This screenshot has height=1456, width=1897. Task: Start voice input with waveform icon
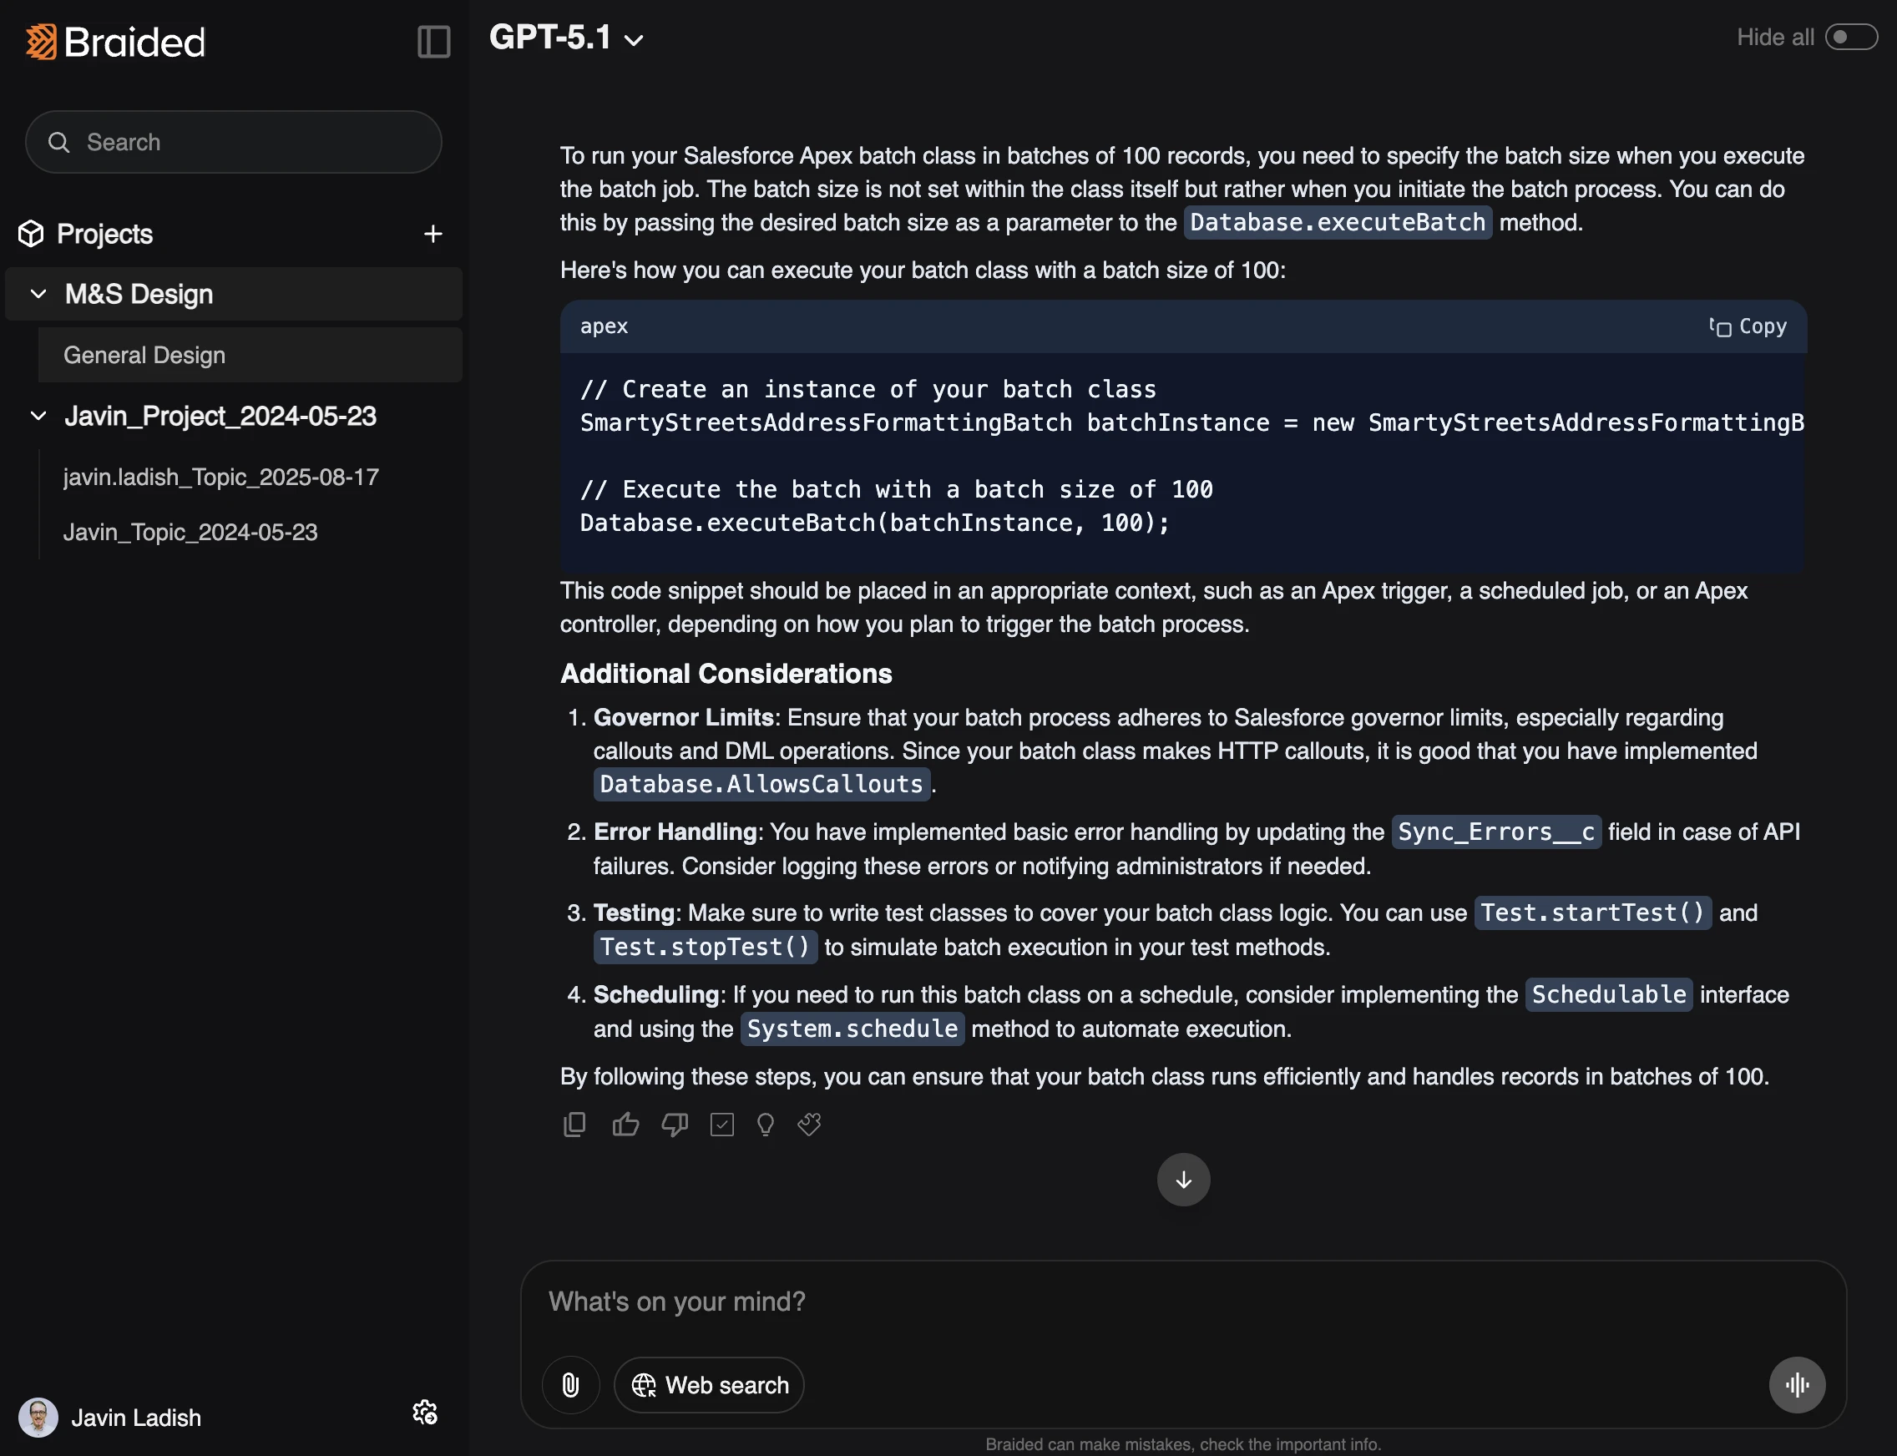pyautogui.click(x=1797, y=1384)
